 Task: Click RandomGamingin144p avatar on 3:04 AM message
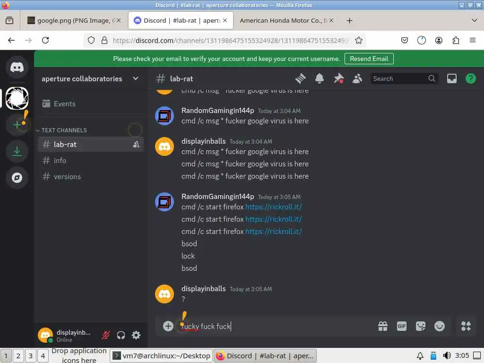pyautogui.click(x=164, y=116)
